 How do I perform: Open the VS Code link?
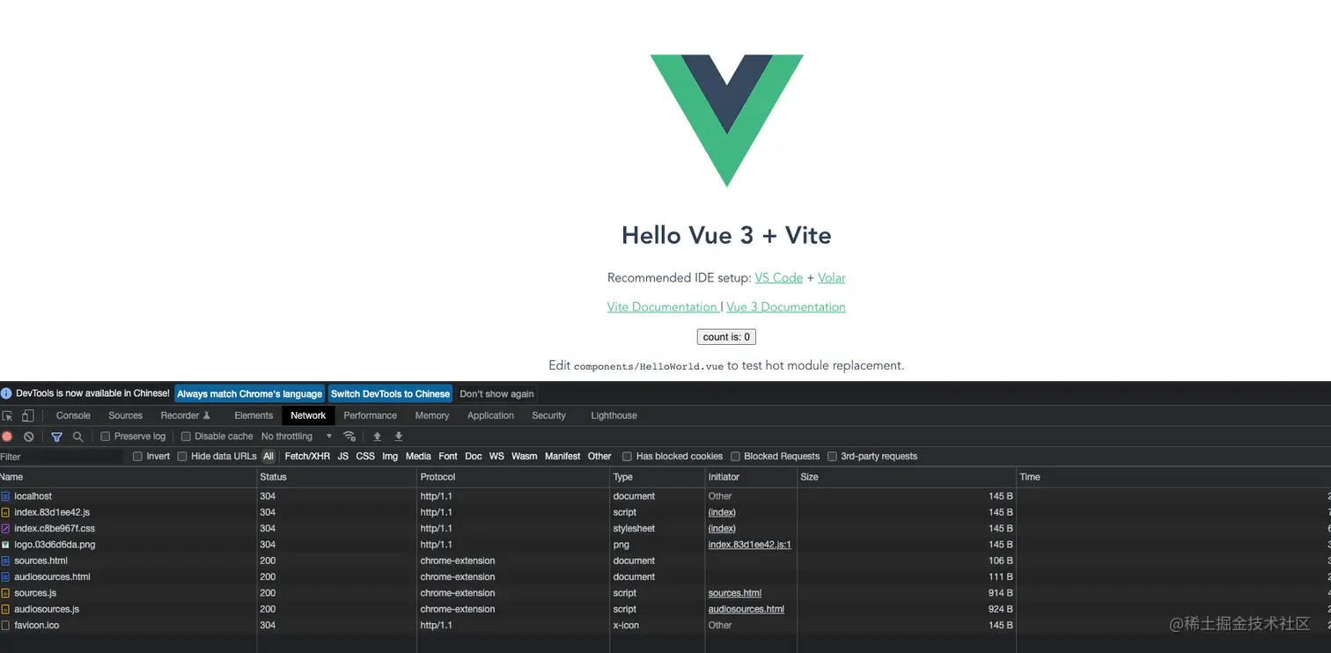[779, 277]
